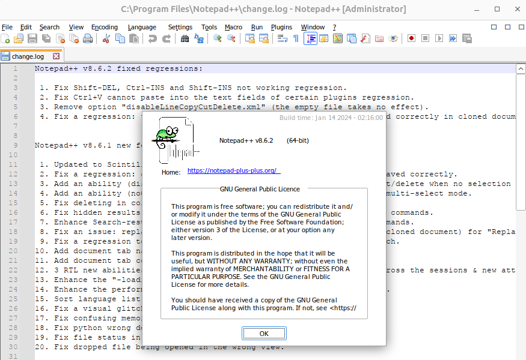This screenshot has height=360, width=526.
Task: Click the Open file folder icon
Action: point(18,38)
